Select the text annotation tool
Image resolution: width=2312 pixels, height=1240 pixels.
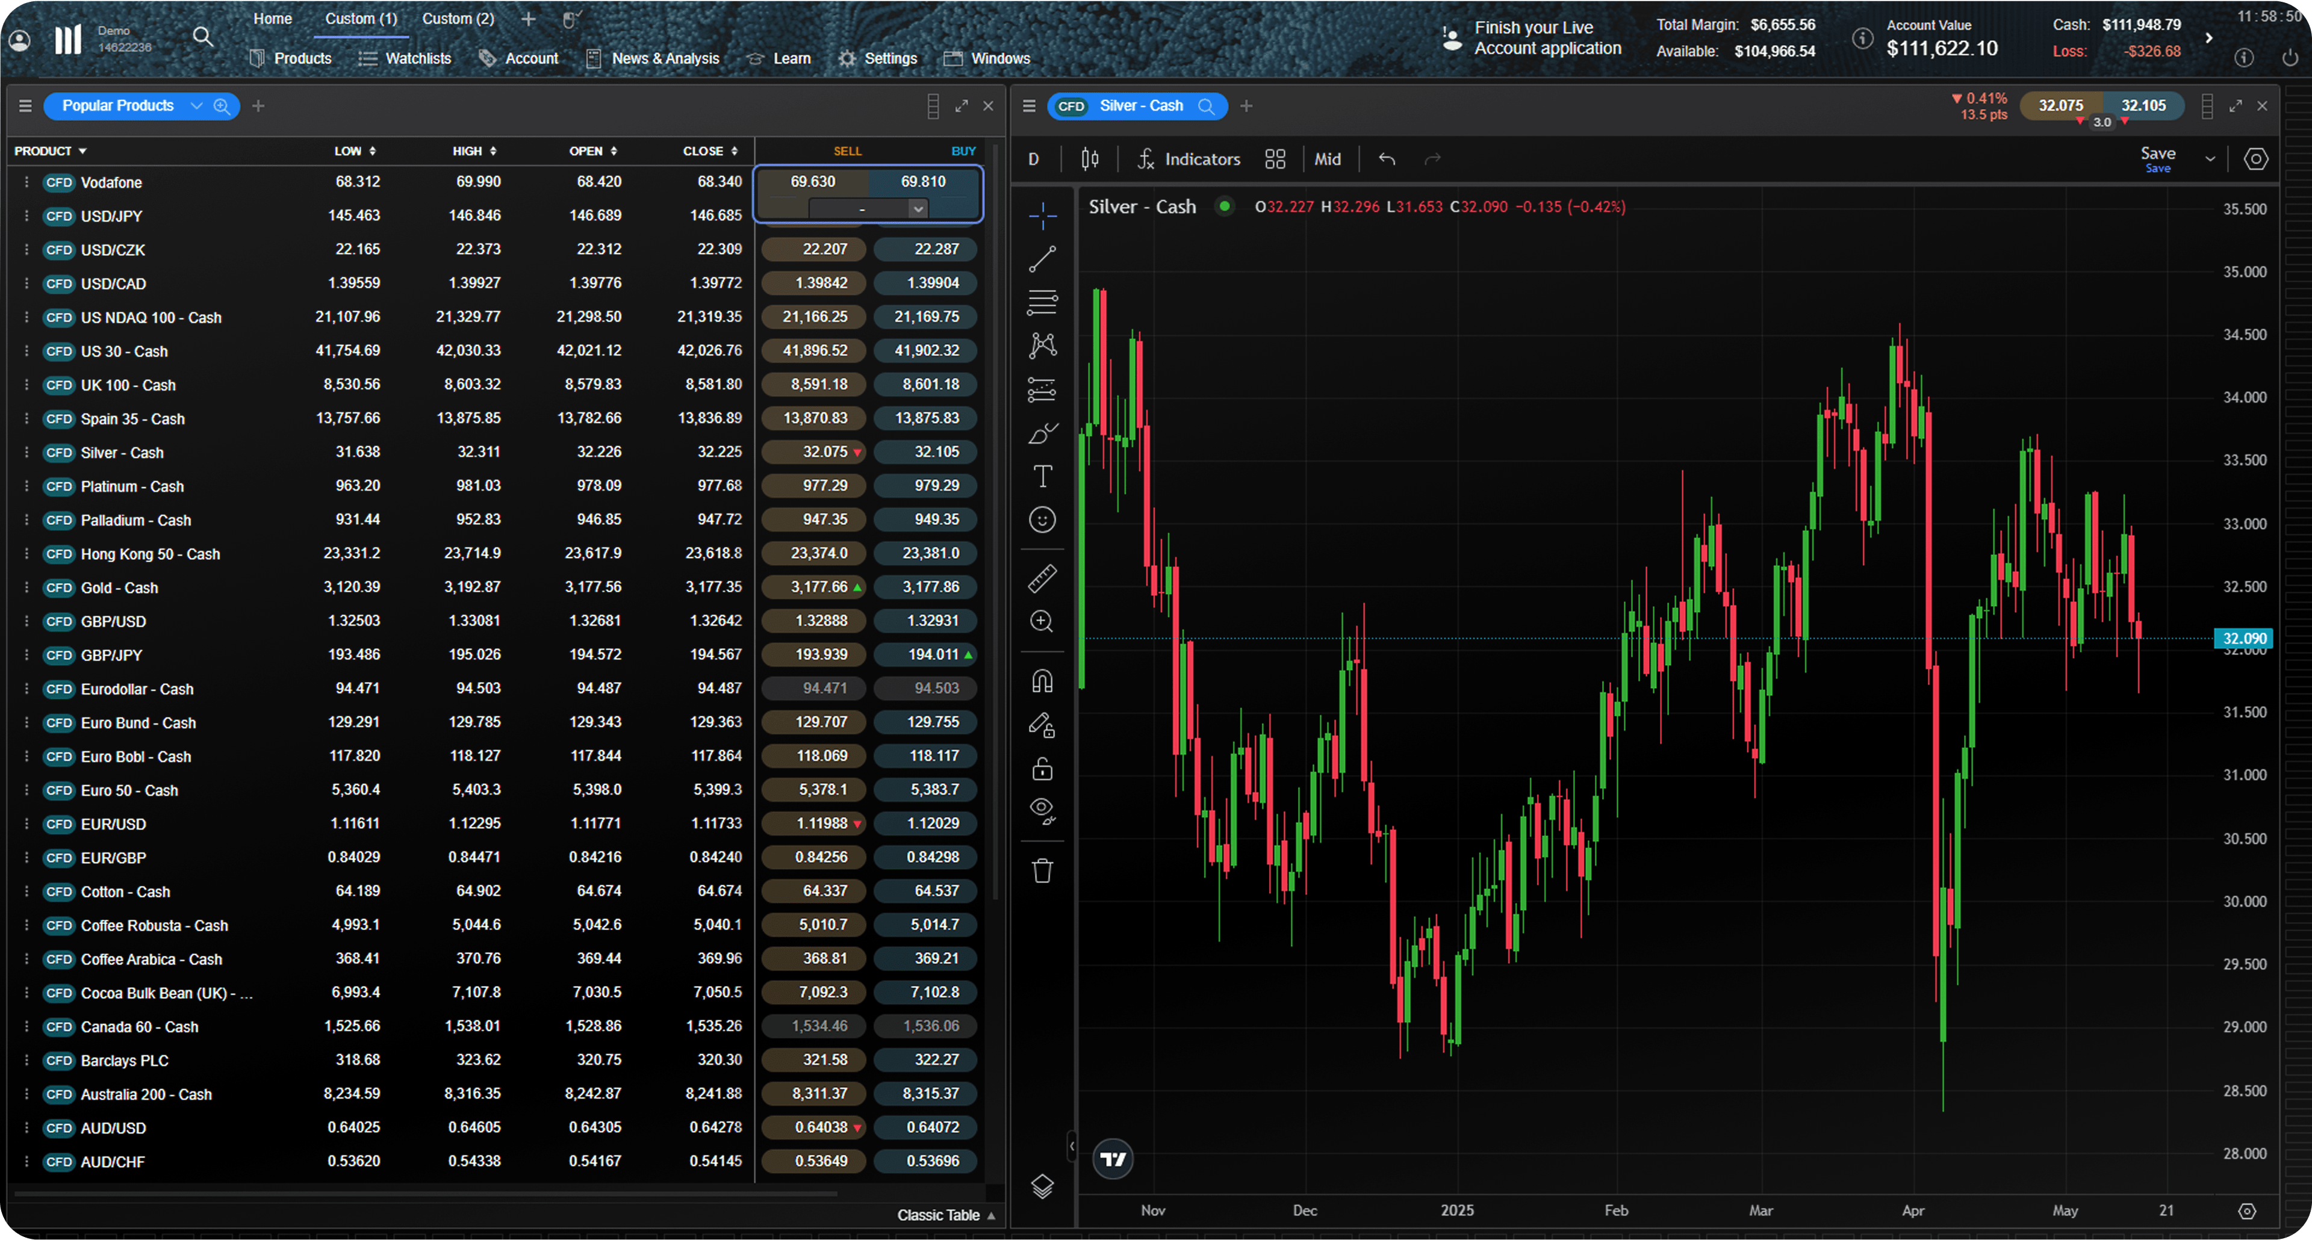point(1042,477)
